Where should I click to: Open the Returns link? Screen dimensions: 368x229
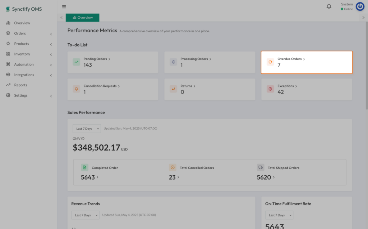(x=188, y=86)
